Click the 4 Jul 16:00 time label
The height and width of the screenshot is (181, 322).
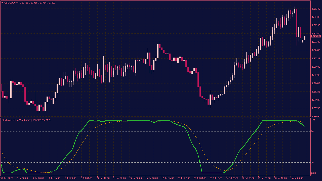pos(54,178)
